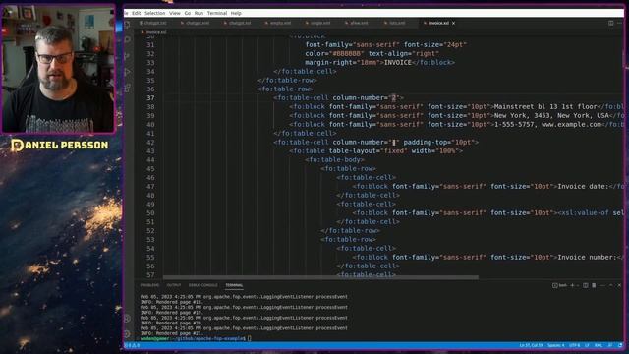Close the invoice.xsl tab
The width and height of the screenshot is (629, 354).
(454, 23)
